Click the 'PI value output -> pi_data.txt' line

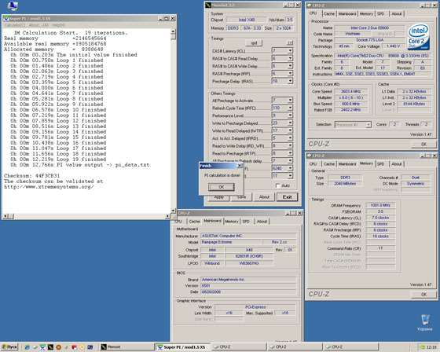tap(79, 165)
